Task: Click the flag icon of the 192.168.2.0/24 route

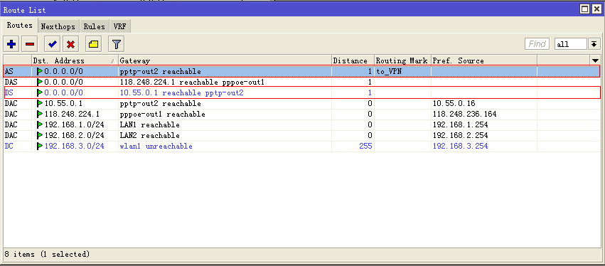Action: 40,136
